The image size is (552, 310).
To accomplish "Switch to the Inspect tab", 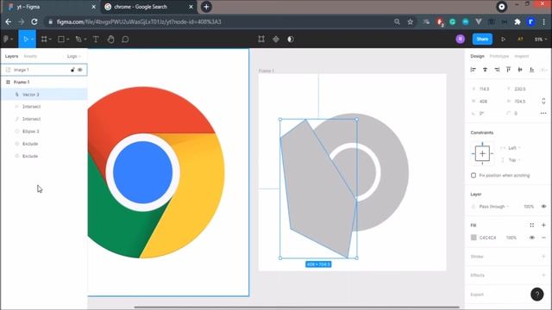I will pyautogui.click(x=521, y=56).
